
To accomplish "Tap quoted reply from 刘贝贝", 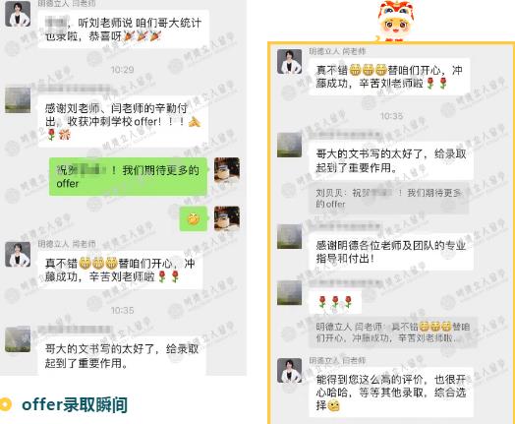I will 388,198.
